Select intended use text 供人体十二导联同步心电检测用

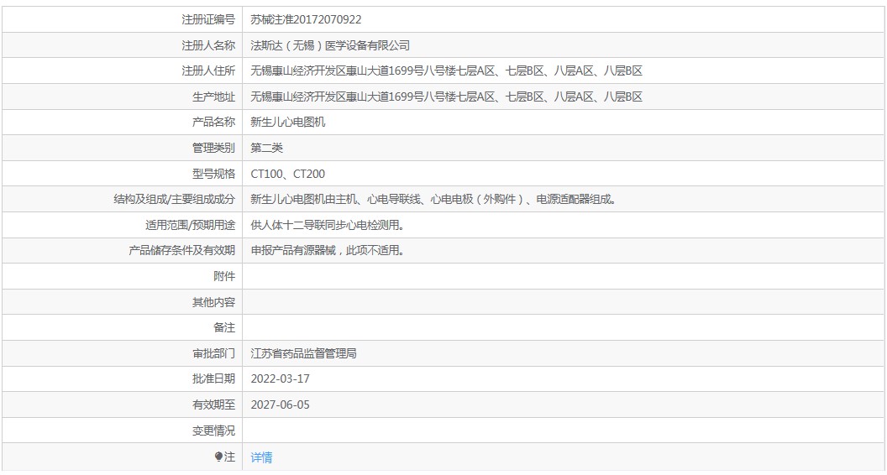(x=328, y=225)
